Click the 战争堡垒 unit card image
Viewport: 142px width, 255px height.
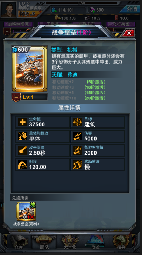30,68
